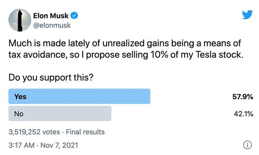Click the No label in poll

point(19,114)
